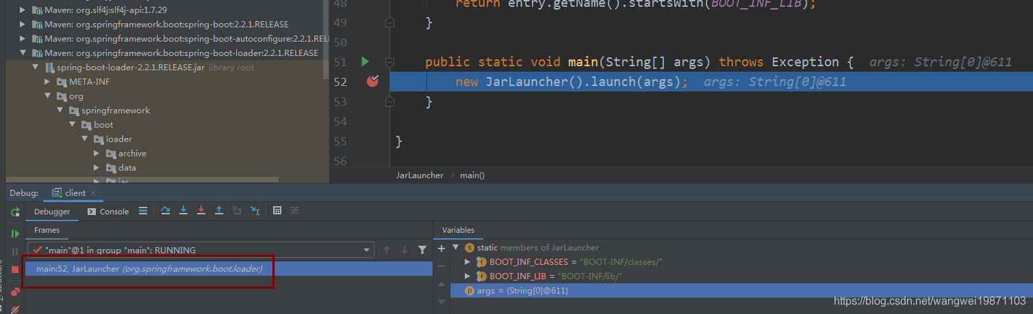Image resolution: width=1033 pixels, height=314 pixels.
Task: Click data package folder icon
Action: pyautogui.click(x=112, y=168)
